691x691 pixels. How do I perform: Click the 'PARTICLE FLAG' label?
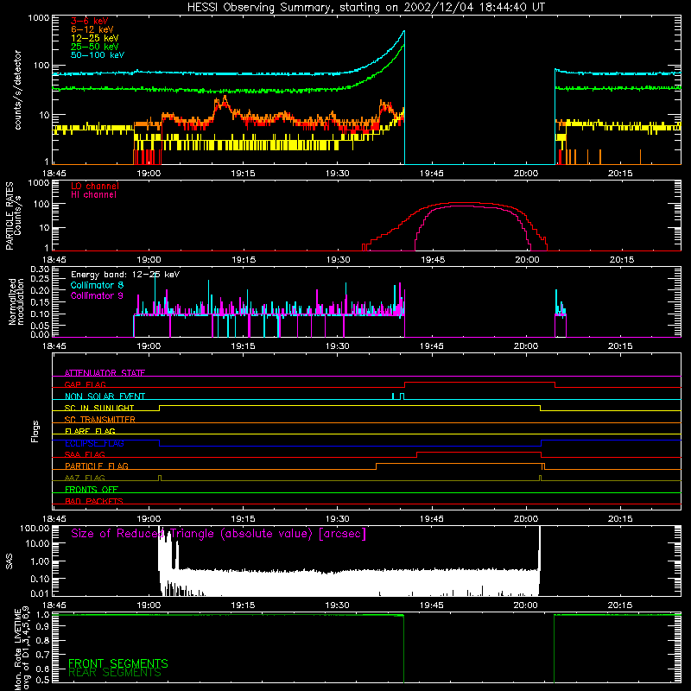pos(97,466)
